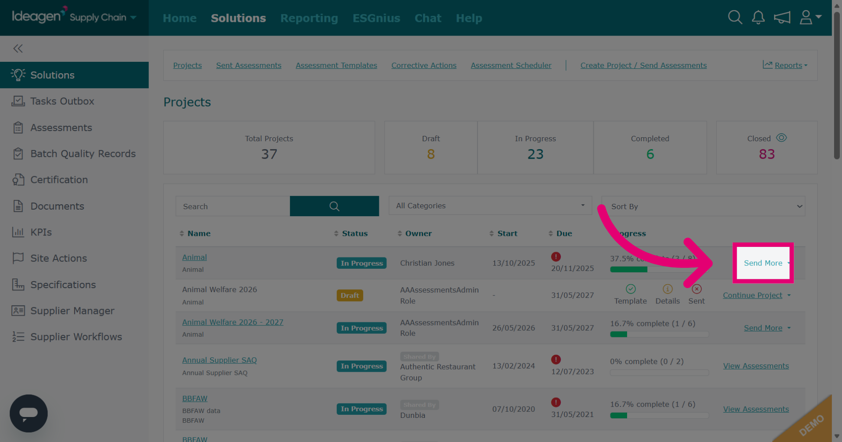The height and width of the screenshot is (442, 842).
Task: Open Corrective Actions link
Action: [424, 65]
